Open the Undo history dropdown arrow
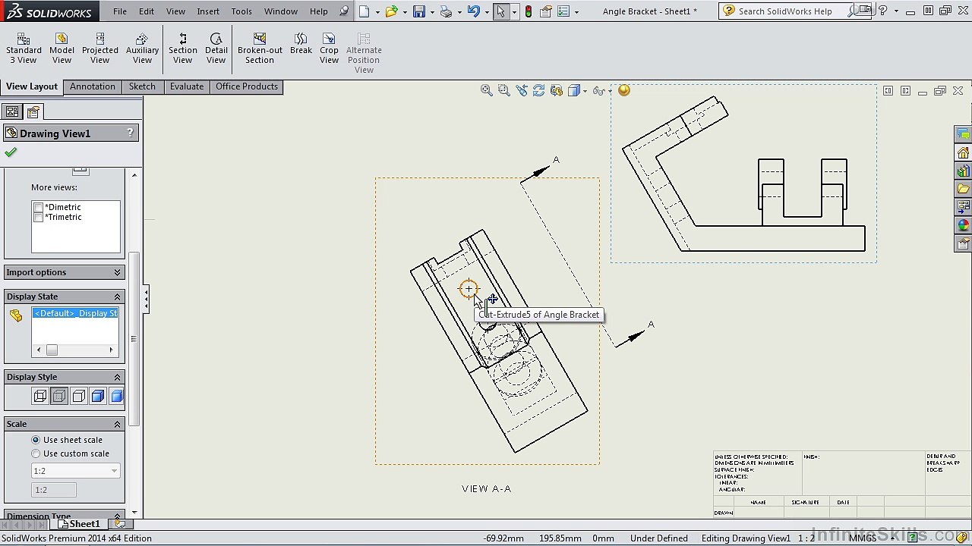Viewport: 972px width, 546px height. (x=486, y=12)
